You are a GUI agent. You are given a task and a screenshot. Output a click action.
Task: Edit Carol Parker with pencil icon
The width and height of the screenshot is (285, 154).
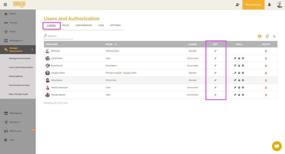[215, 58]
